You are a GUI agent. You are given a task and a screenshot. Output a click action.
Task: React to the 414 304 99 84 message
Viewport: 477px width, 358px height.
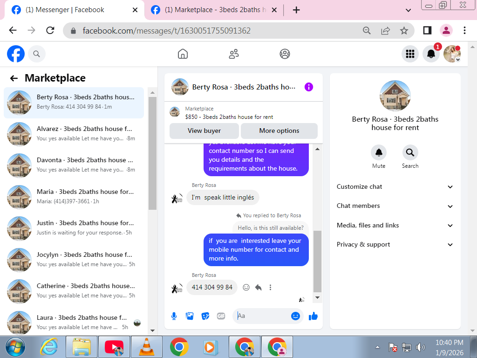click(246, 287)
